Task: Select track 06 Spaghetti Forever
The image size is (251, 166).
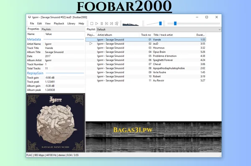Action: (x=146, y=60)
